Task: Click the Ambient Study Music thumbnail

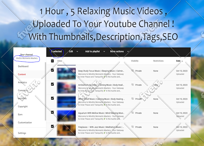Action: (66, 87)
